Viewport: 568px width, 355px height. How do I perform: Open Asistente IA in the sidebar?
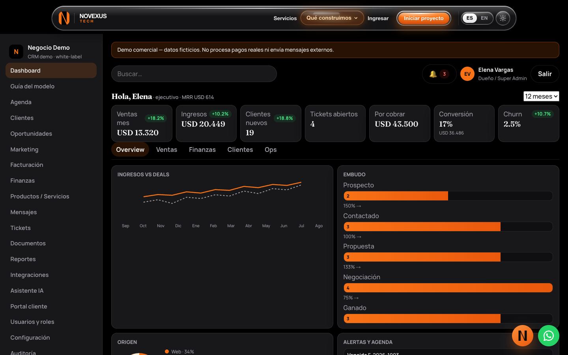[51, 291]
